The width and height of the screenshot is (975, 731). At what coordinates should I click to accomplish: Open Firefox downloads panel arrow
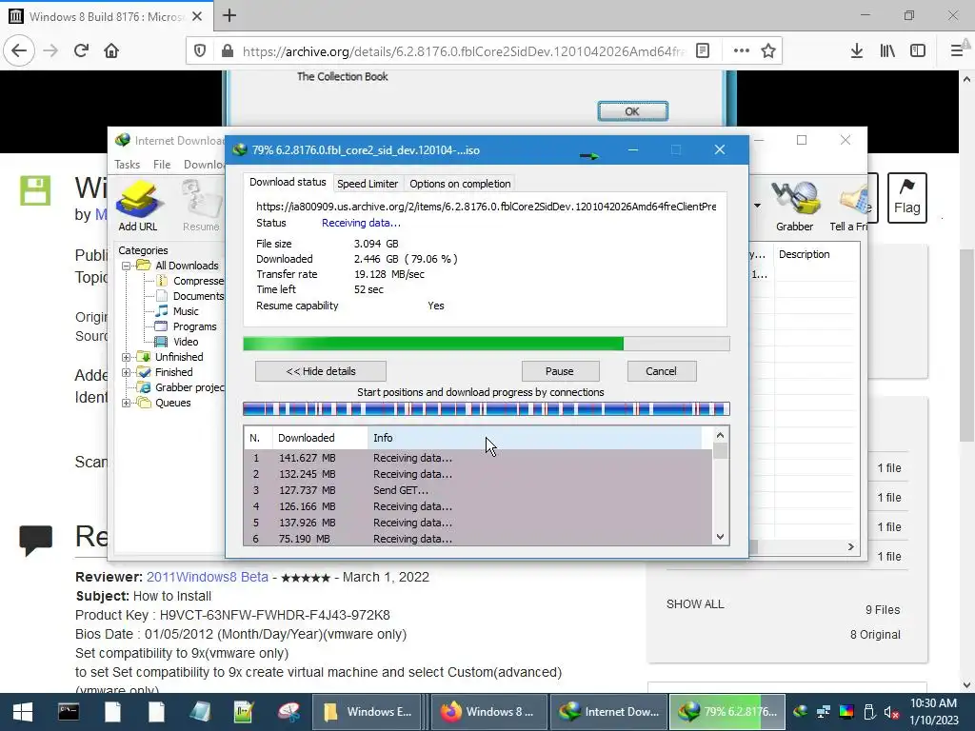(857, 51)
